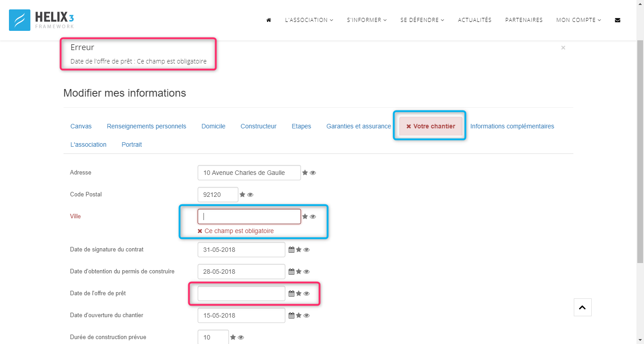
Task: Click the required star icon beside Adresse
Action: point(305,173)
